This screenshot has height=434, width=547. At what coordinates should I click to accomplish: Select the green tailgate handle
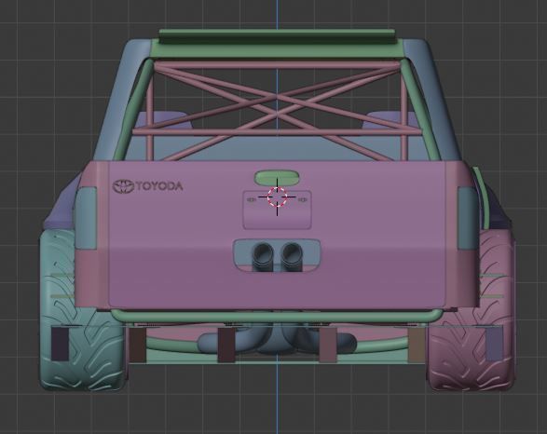click(x=277, y=178)
